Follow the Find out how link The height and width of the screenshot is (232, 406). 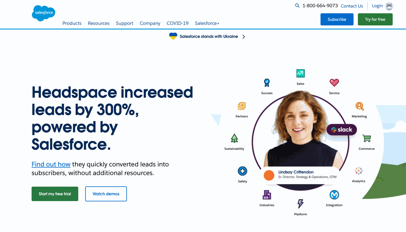click(x=51, y=164)
